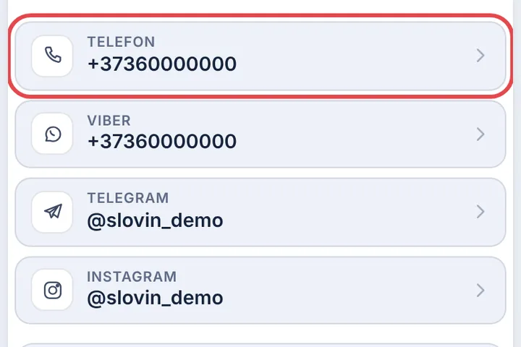
Task: Tap the Telegram paper plane icon
Action: tap(53, 212)
